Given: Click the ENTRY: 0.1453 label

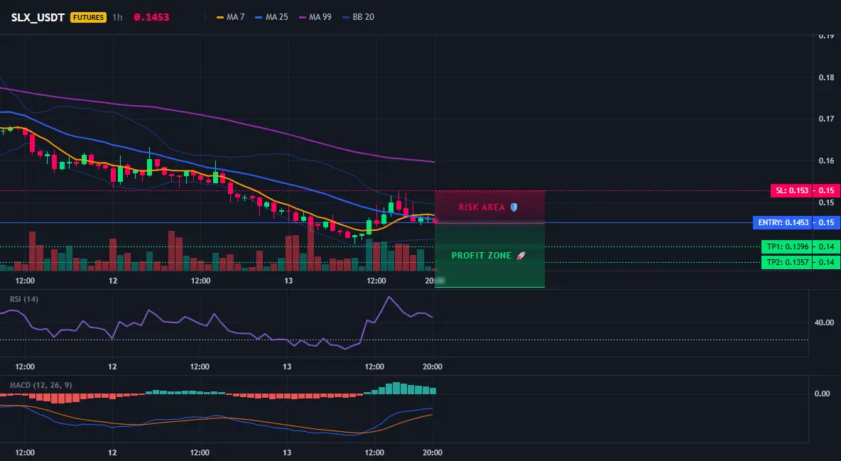Looking at the screenshot, I should point(783,222).
